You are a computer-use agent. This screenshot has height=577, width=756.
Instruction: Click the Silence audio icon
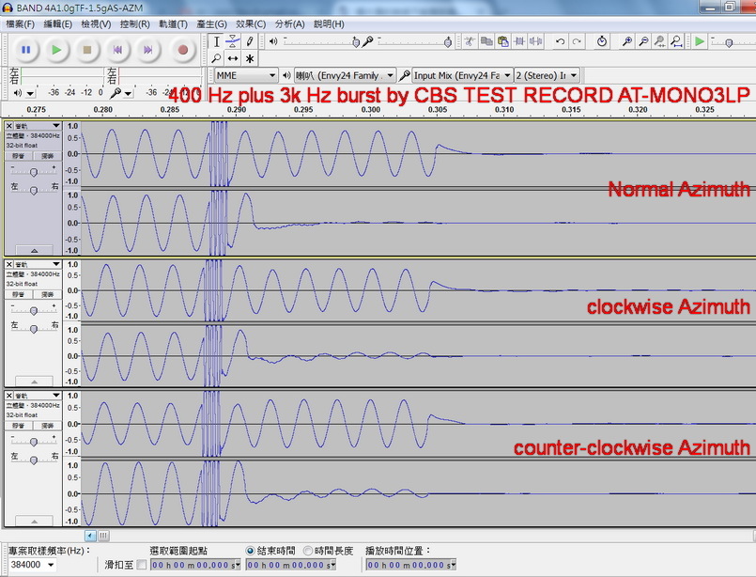click(535, 42)
